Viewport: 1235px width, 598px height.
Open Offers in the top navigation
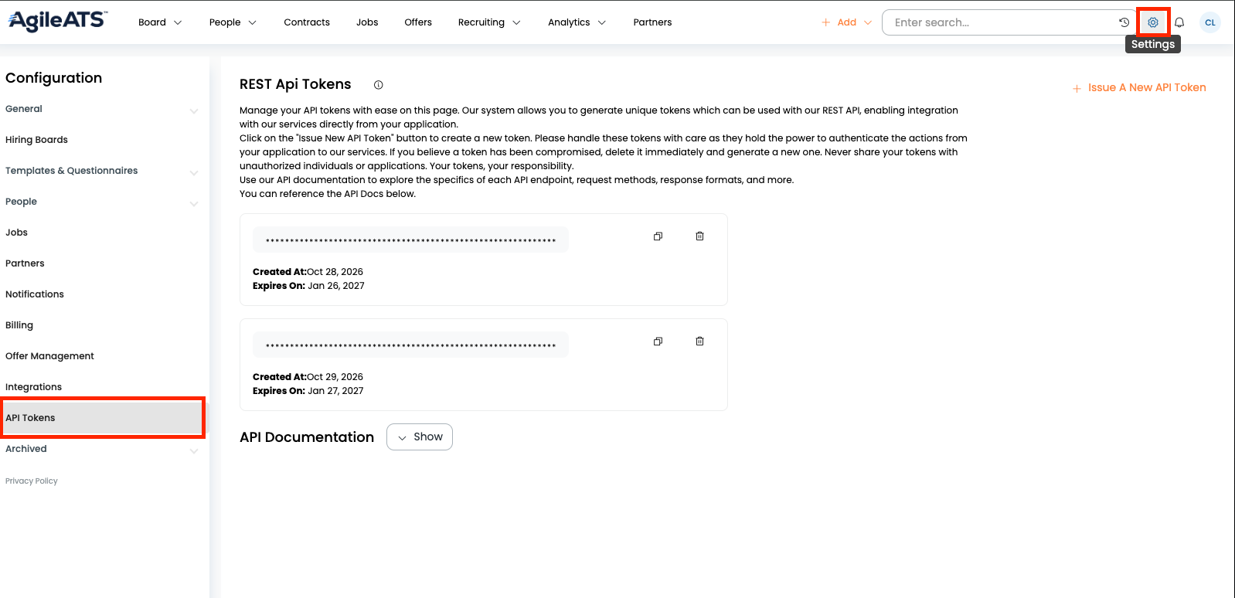[418, 22]
